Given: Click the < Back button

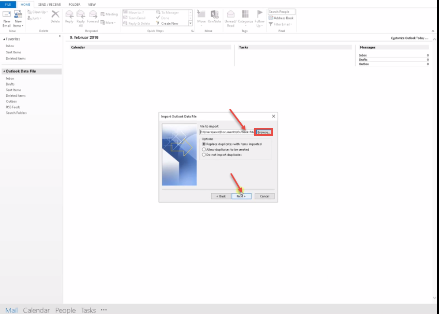Looking at the screenshot, I should tap(221, 196).
